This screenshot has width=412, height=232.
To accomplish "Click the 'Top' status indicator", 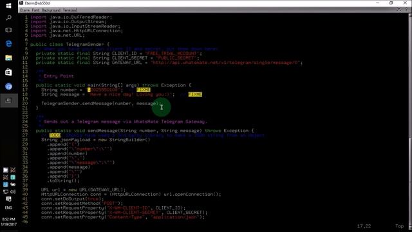I will click(399, 226).
